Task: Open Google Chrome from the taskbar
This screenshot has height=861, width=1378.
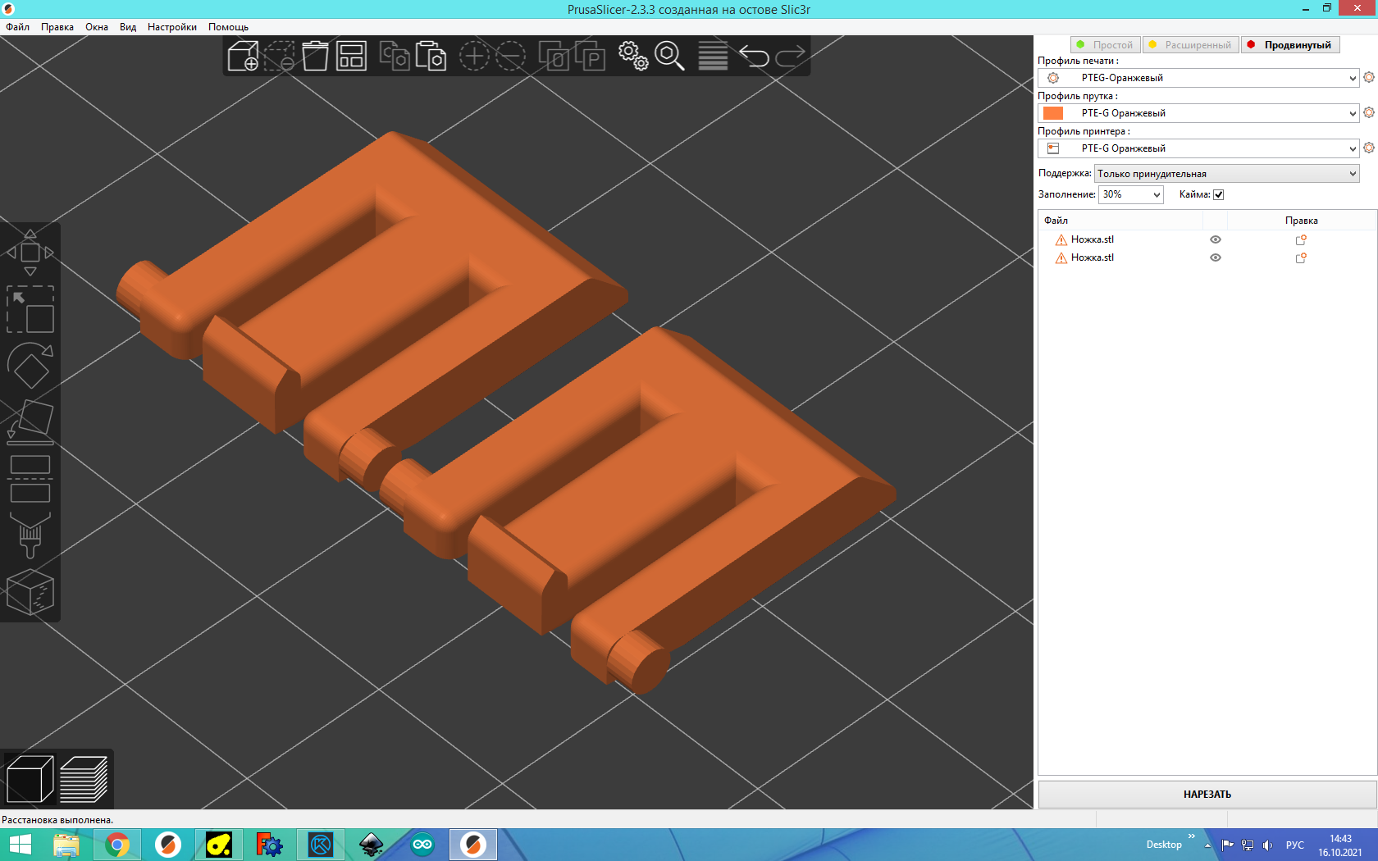Action: [117, 844]
